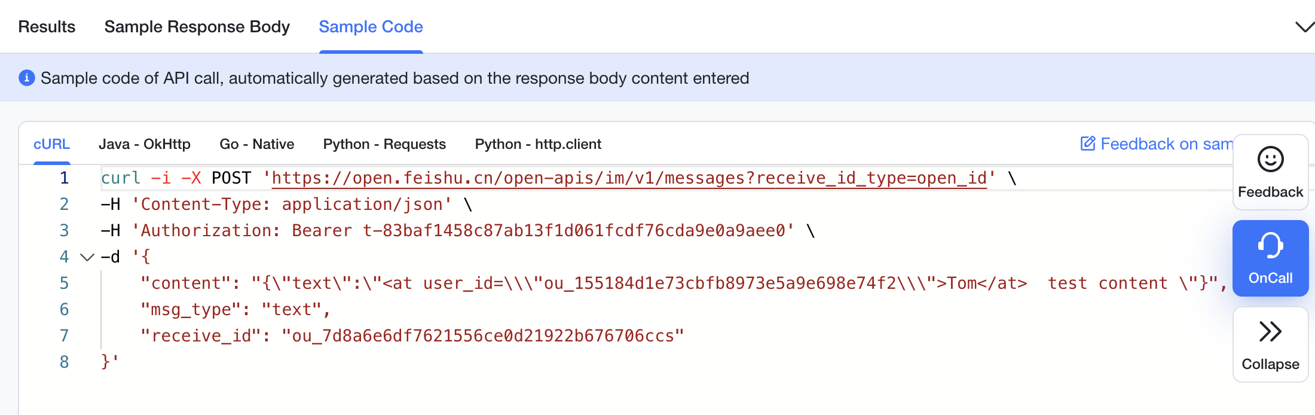Choose the Python - Requests tab

(x=384, y=144)
